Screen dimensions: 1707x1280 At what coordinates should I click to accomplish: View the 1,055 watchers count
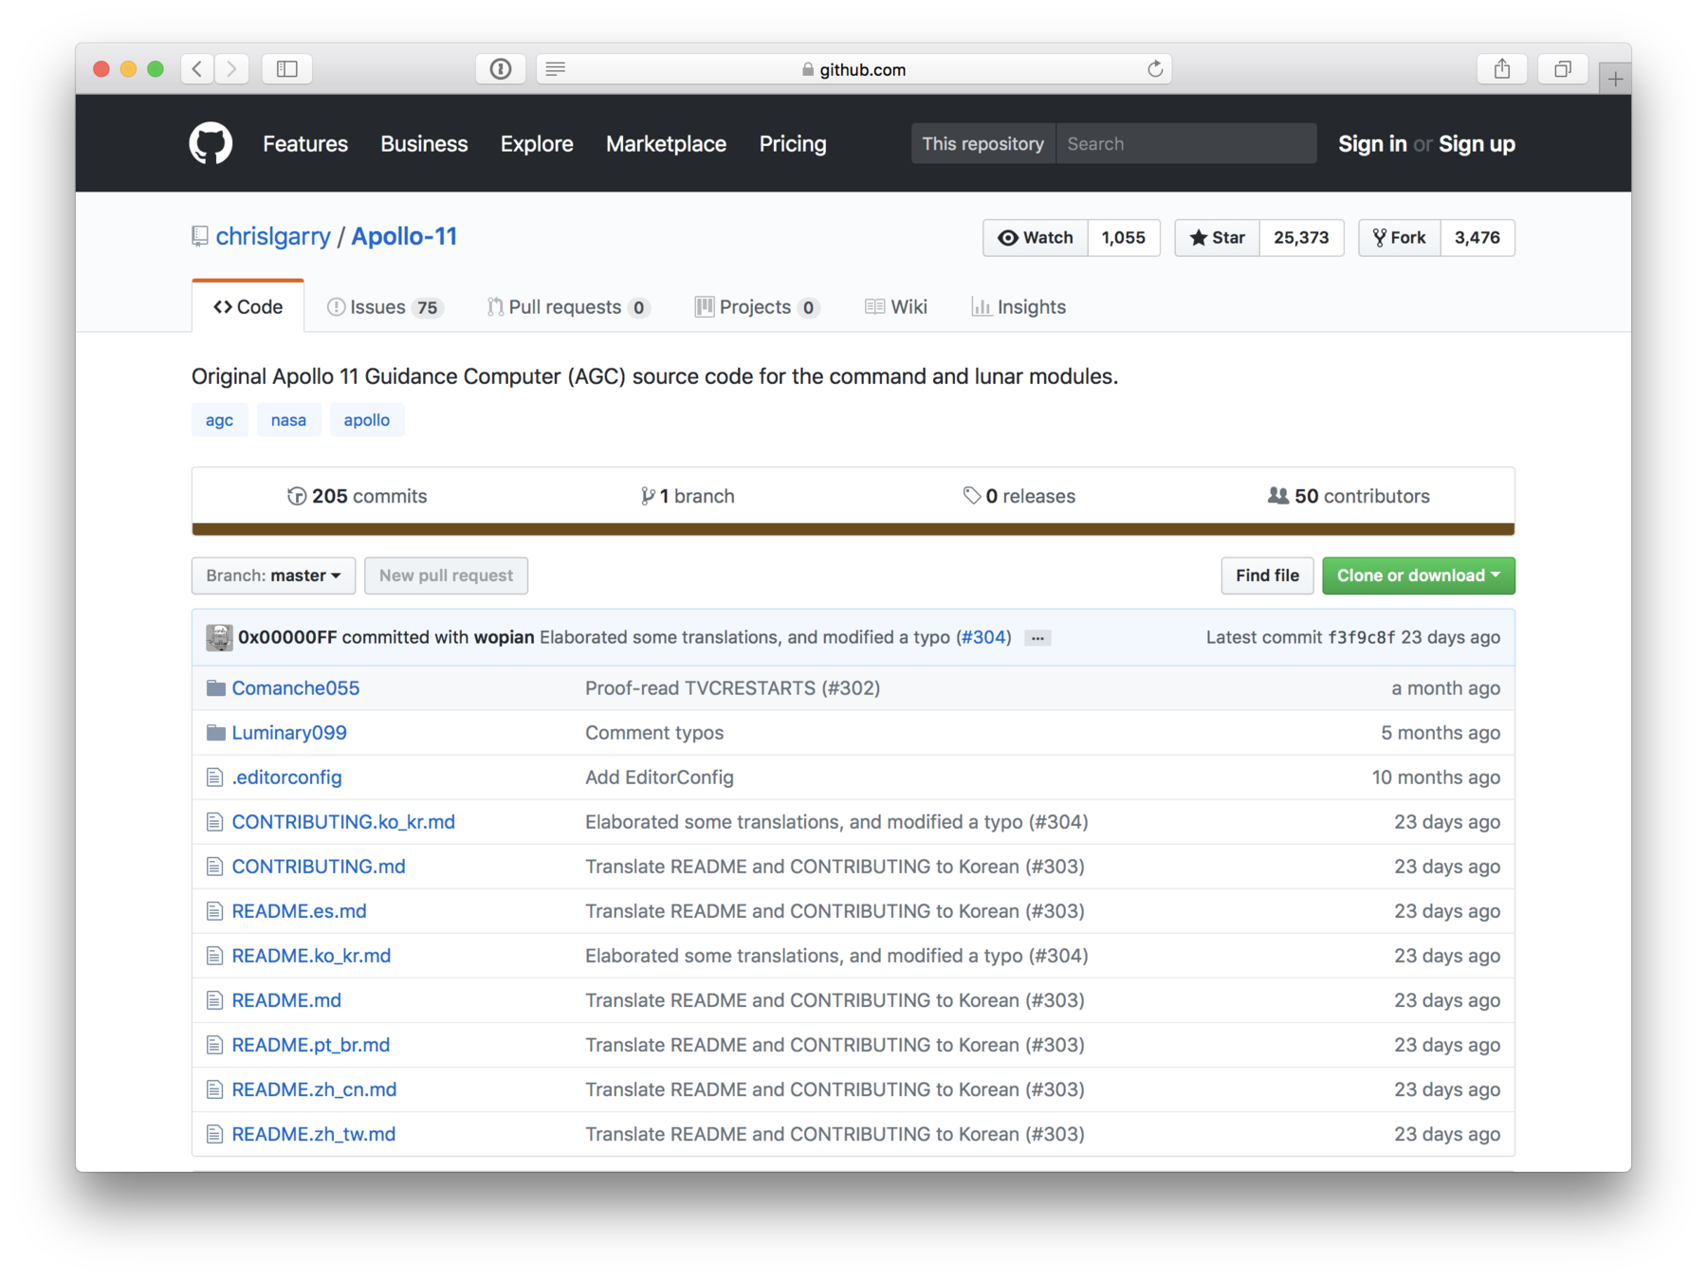pyautogui.click(x=1124, y=238)
